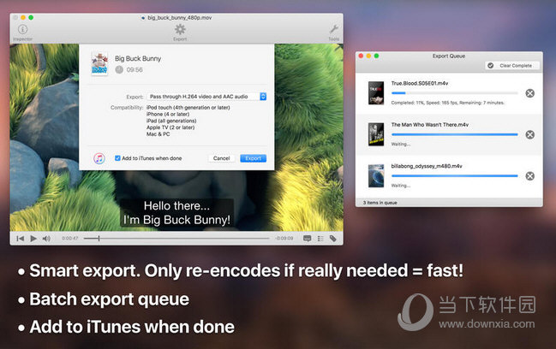Image resolution: width=556 pixels, height=349 pixels.
Task: Click the tag metadata icon
Action: click(332, 239)
